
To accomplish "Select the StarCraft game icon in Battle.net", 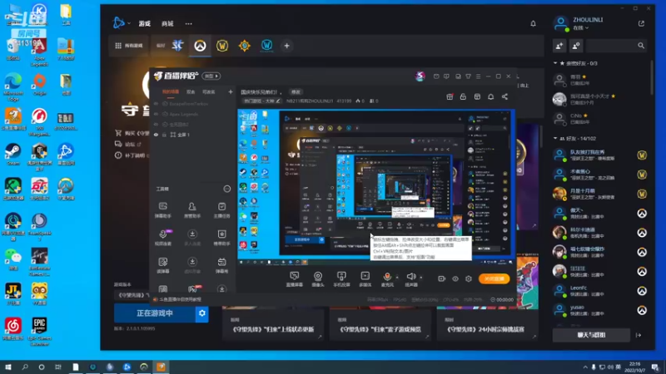I will [177, 46].
